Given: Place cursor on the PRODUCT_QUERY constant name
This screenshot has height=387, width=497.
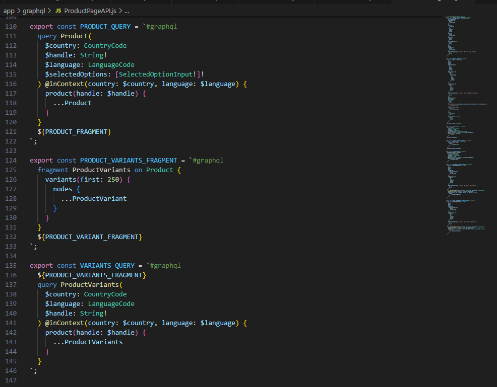Looking at the screenshot, I should pos(105,27).
